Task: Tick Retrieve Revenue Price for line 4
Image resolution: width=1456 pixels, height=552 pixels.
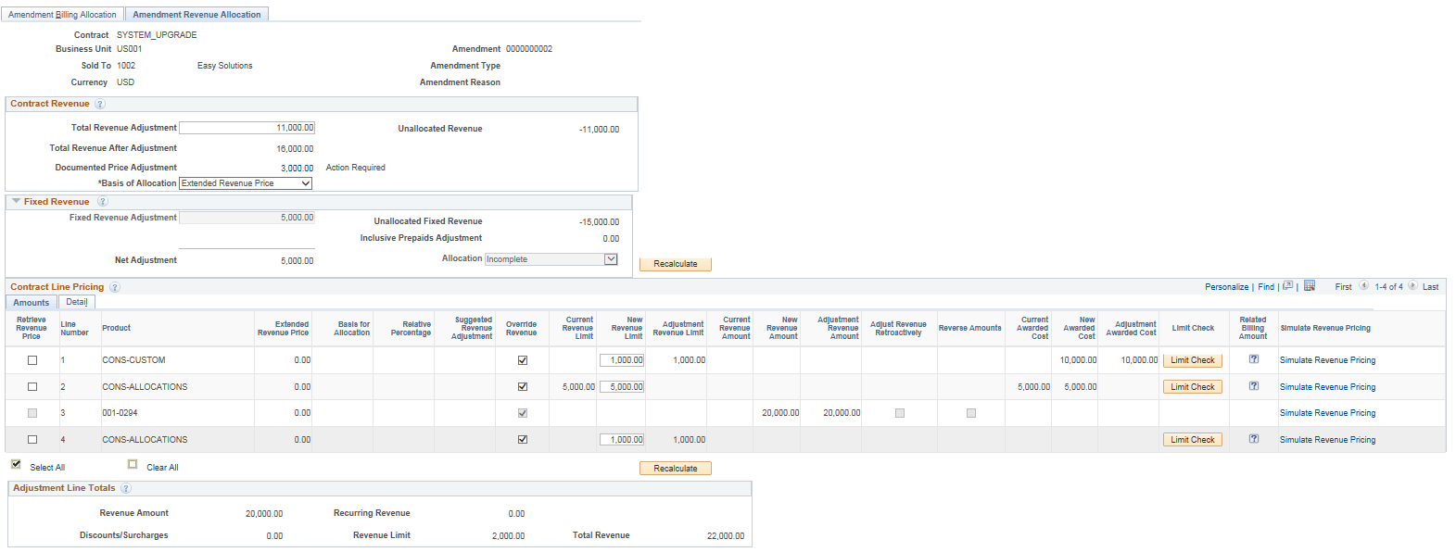Action: tap(32, 440)
